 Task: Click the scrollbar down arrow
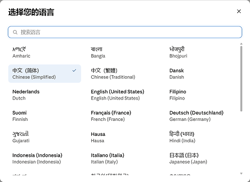tap(241, 173)
